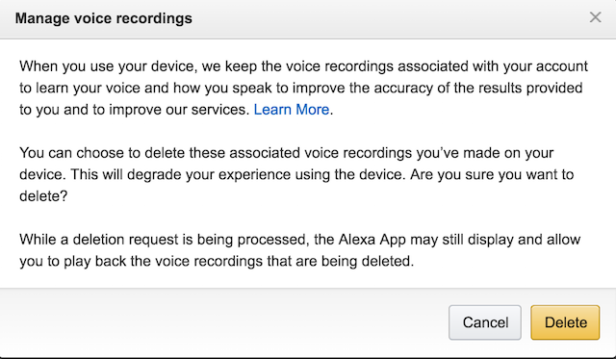The height and width of the screenshot is (359, 616).
Task: Click the paragraph beginning You can choose to delete
Action: tap(296, 174)
